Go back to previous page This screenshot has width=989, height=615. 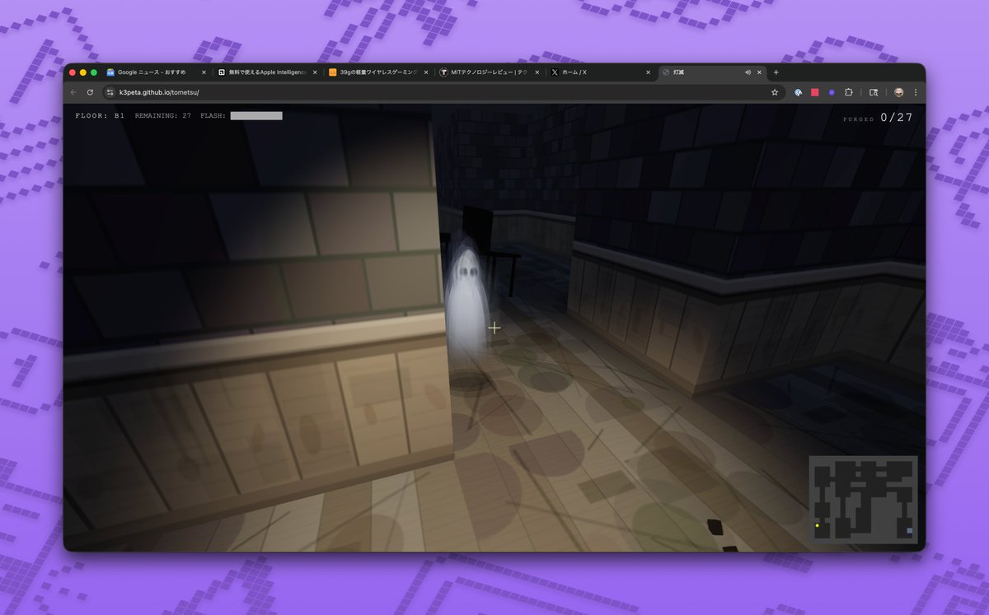(x=73, y=92)
